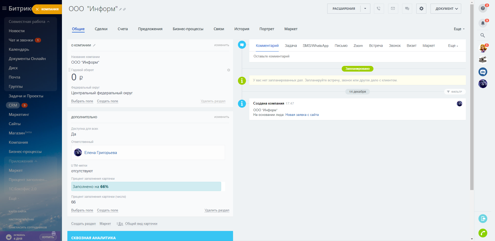Open the Еще dropdown in timeline tabs

click(x=453, y=46)
